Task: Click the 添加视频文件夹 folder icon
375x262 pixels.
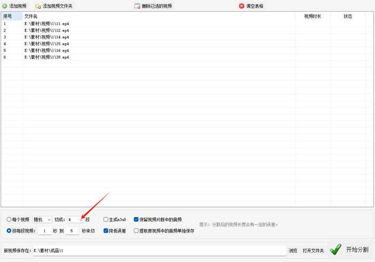Action: click(38, 6)
